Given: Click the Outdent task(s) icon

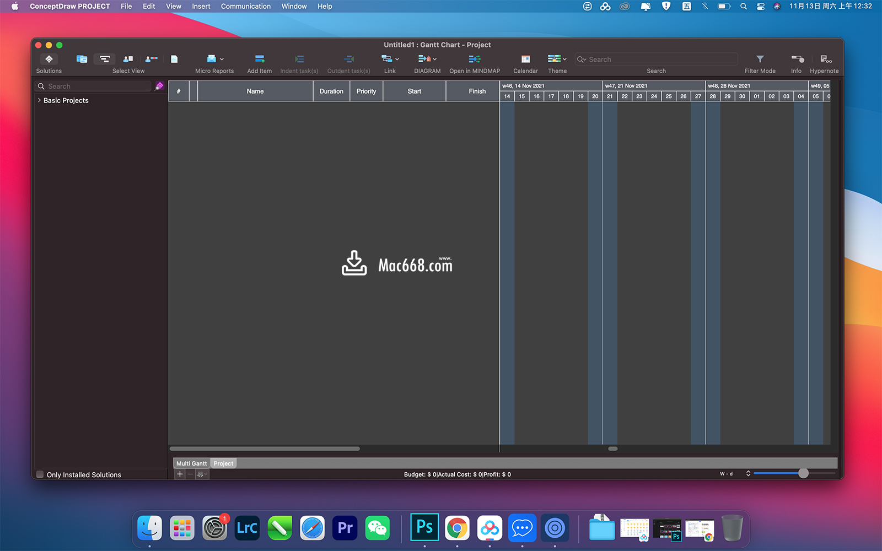Looking at the screenshot, I should [x=349, y=59].
